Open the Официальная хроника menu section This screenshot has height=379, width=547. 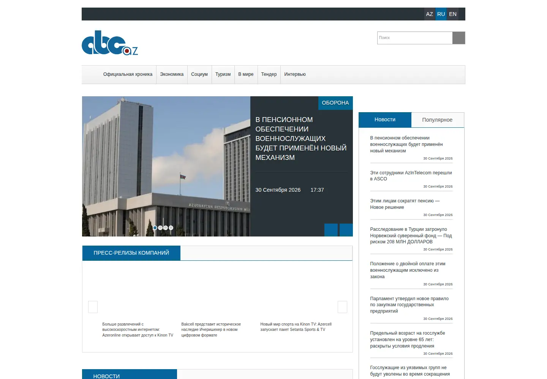[x=128, y=74]
